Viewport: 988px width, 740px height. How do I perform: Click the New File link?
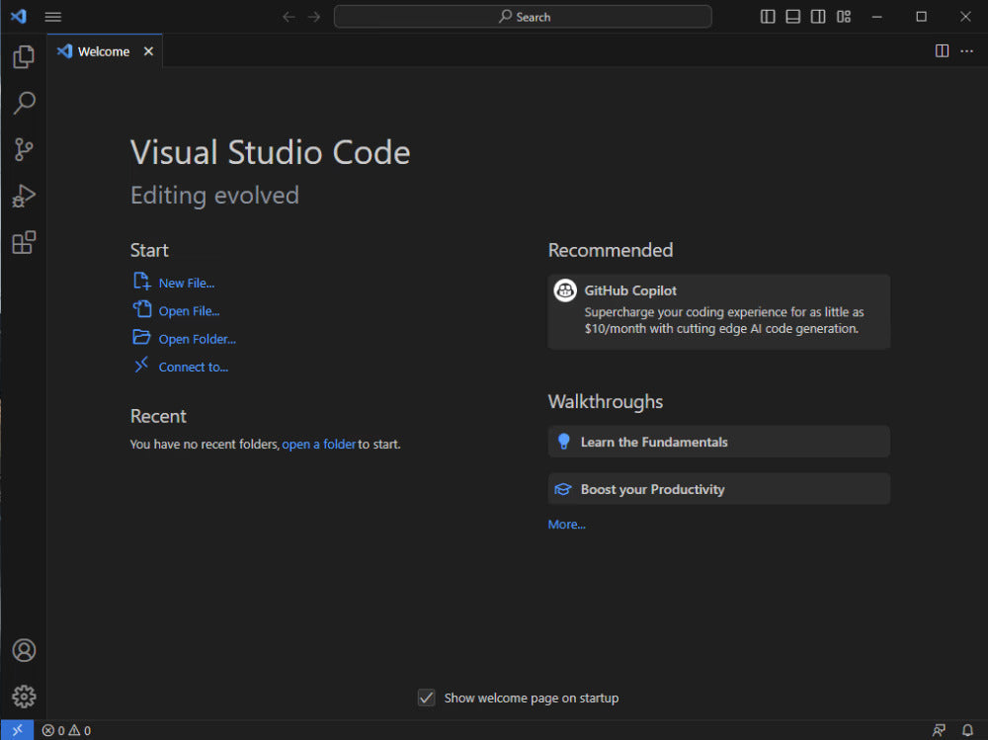click(x=186, y=283)
